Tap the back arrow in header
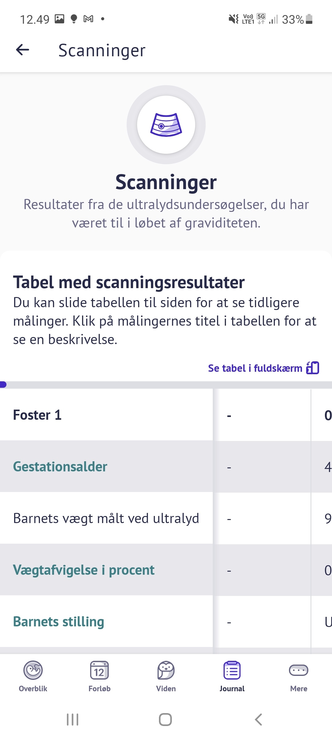This screenshot has height=738, width=332. coord(22,50)
